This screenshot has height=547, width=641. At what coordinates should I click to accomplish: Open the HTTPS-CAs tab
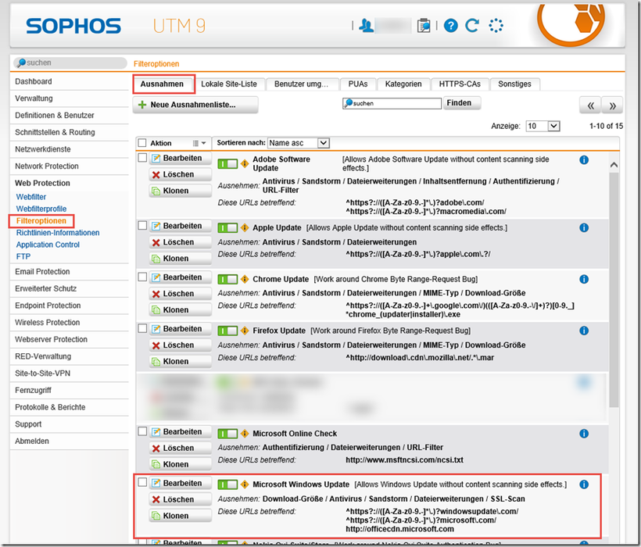(460, 84)
